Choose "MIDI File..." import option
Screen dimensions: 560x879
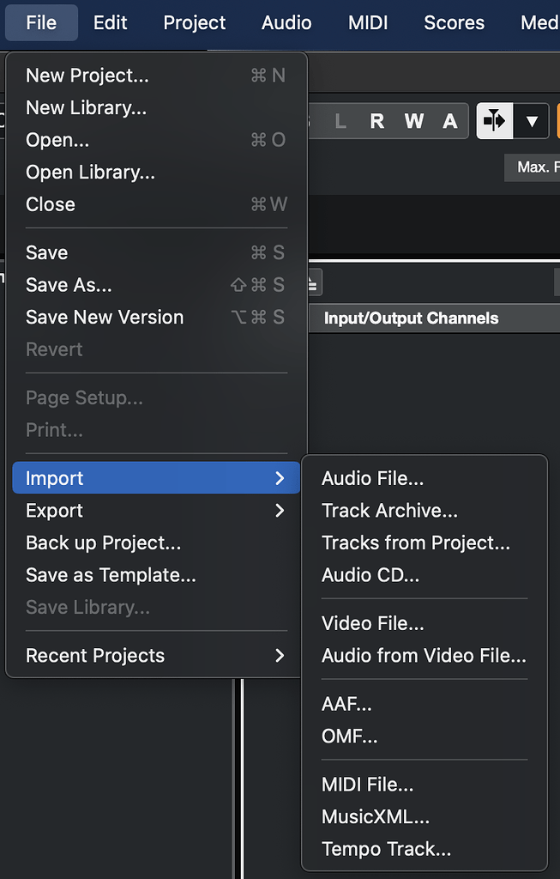[x=367, y=784]
